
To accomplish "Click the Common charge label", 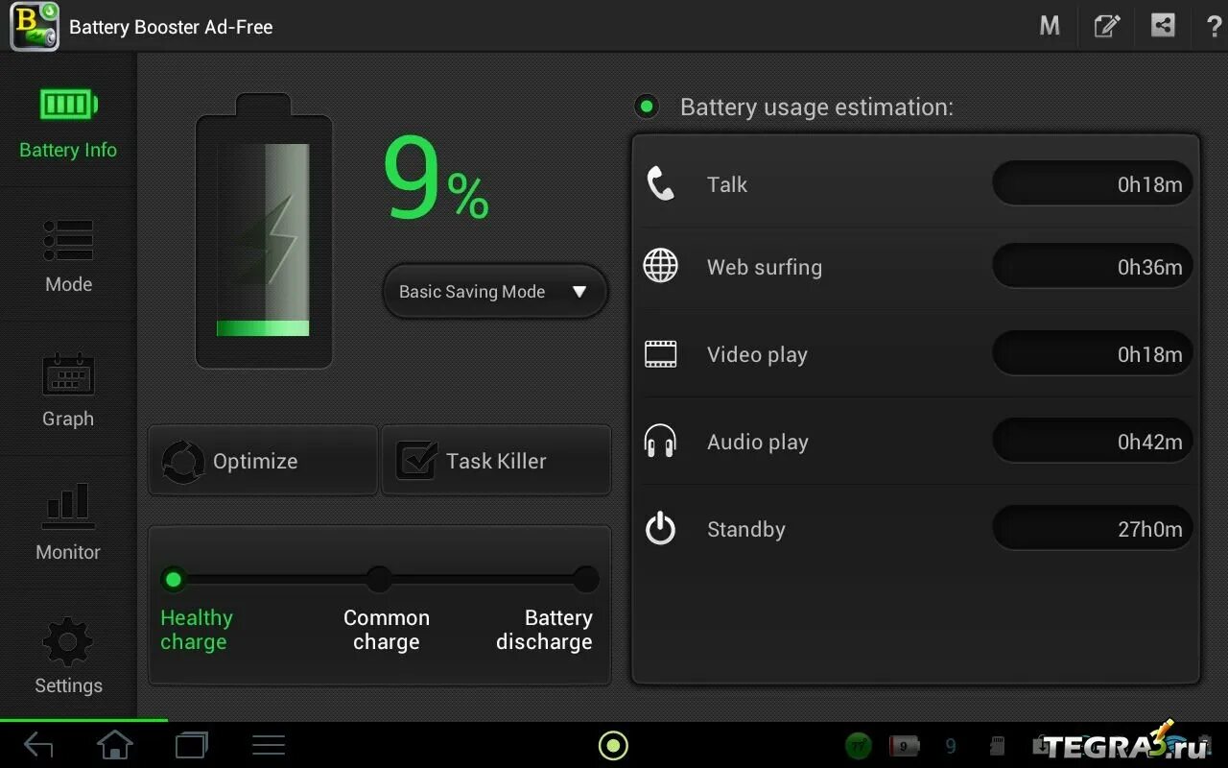I will pos(387,630).
